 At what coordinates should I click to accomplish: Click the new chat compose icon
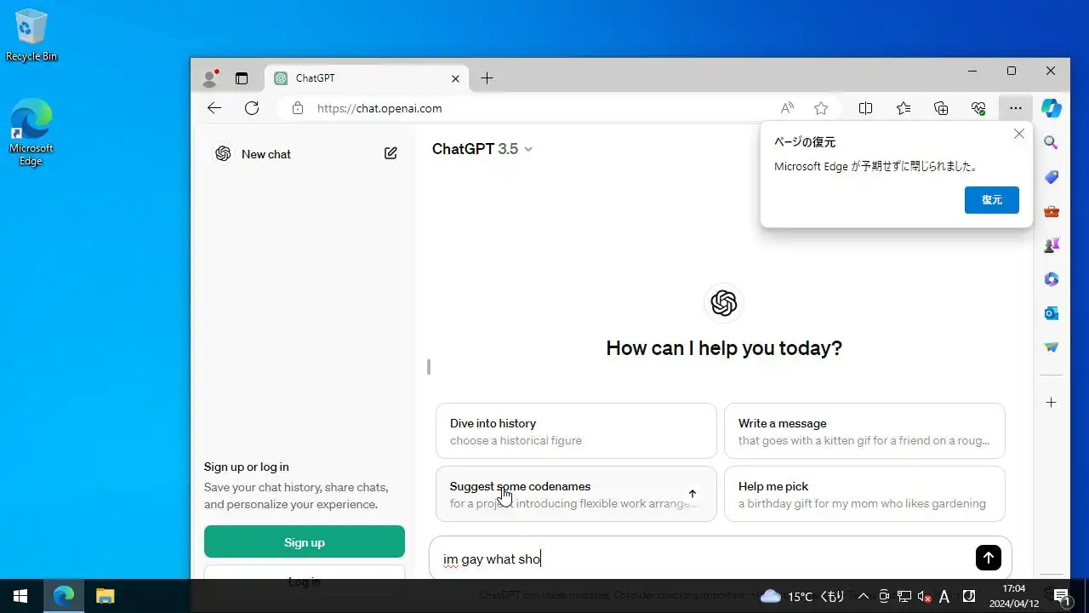[391, 153]
